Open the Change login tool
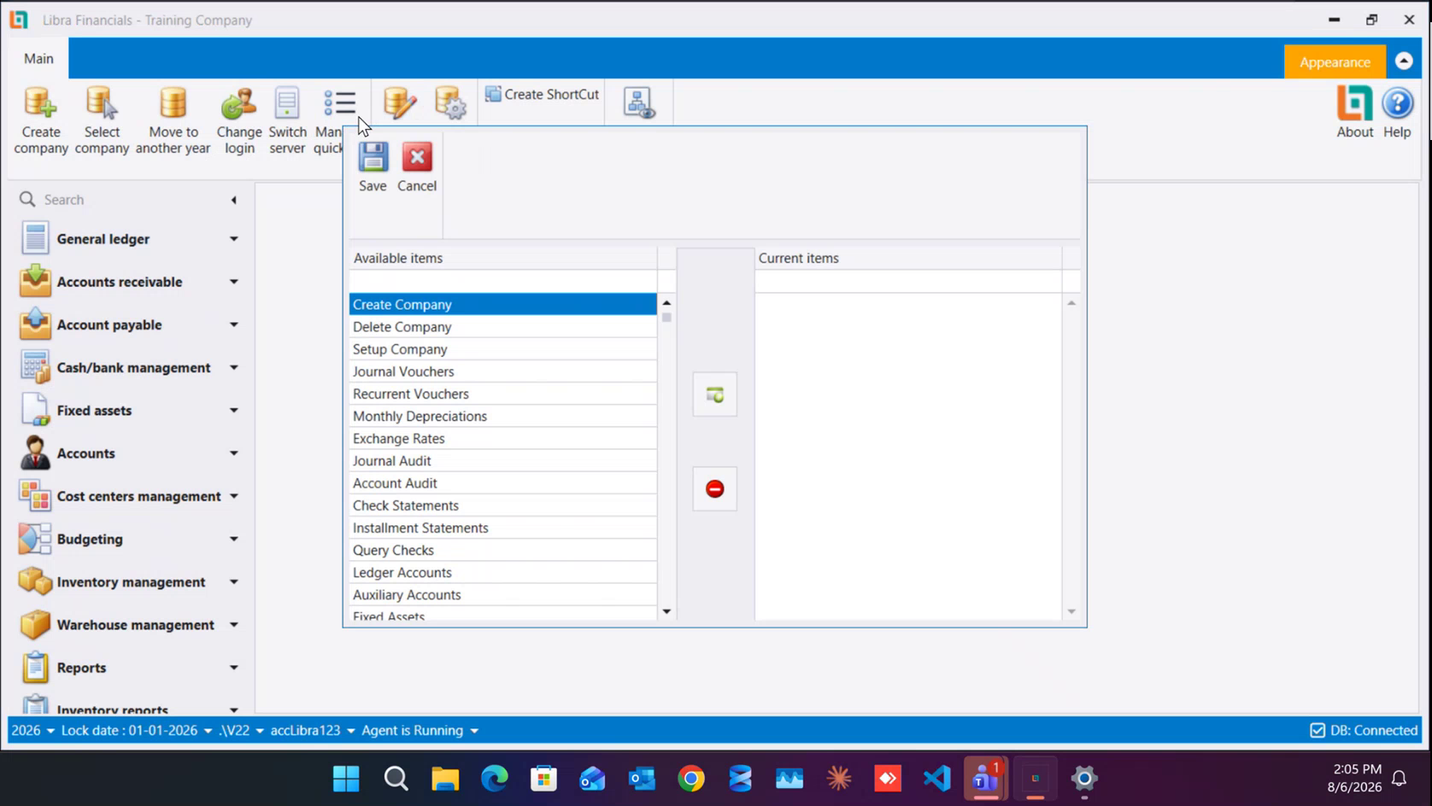 tap(239, 120)
